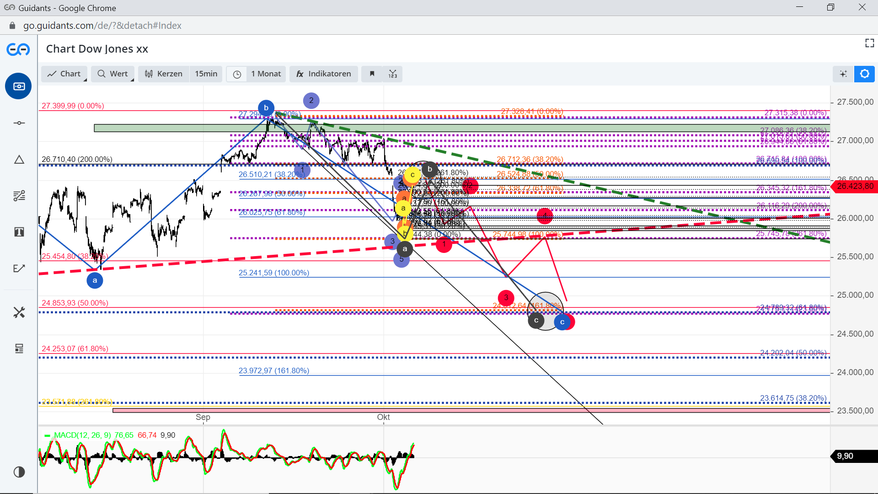This screenshot has width=878, height=494.
Task: Select the text annotation tool
Action: (x=19, y=232)
